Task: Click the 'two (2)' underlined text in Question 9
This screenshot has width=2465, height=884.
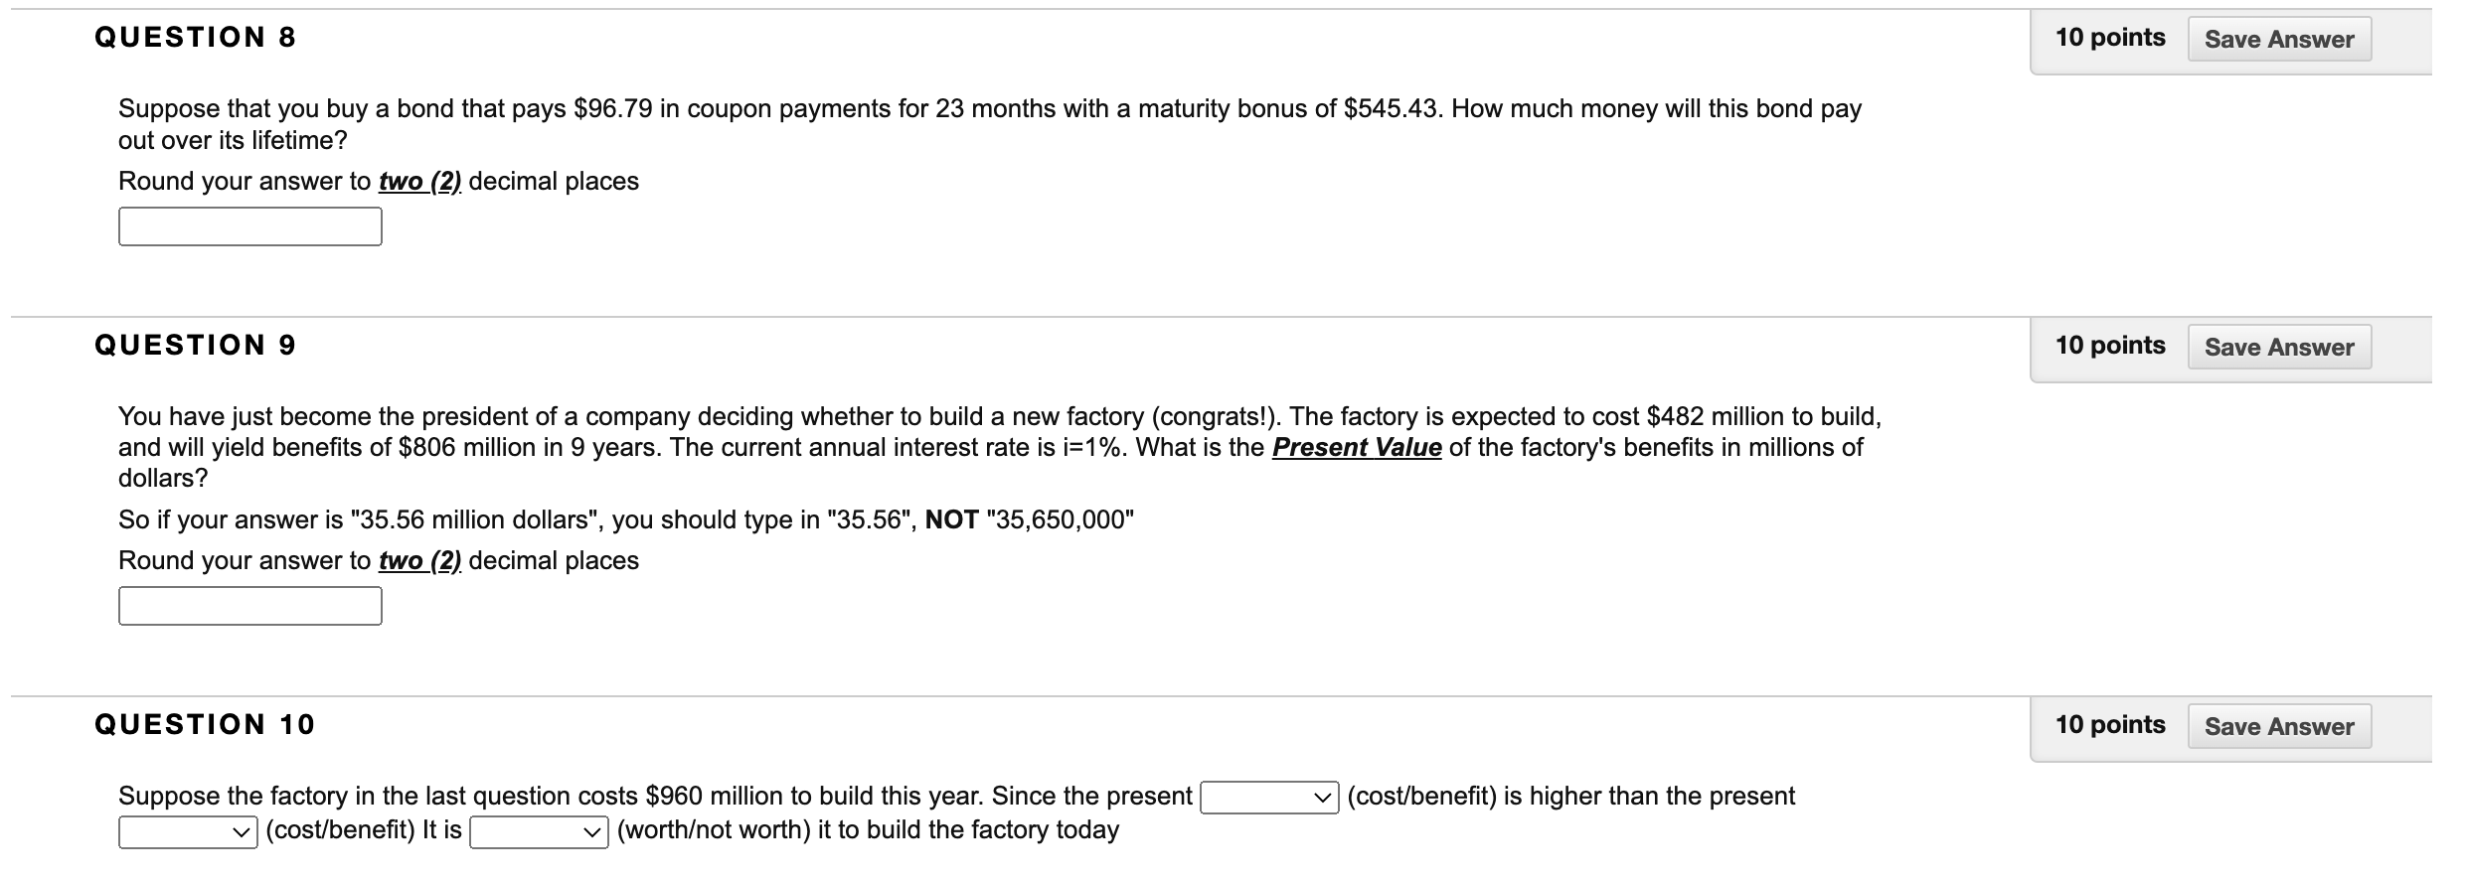Action: click(x=418, y=560)
